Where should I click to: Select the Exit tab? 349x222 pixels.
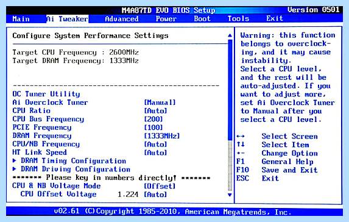[x=275, y=18]
